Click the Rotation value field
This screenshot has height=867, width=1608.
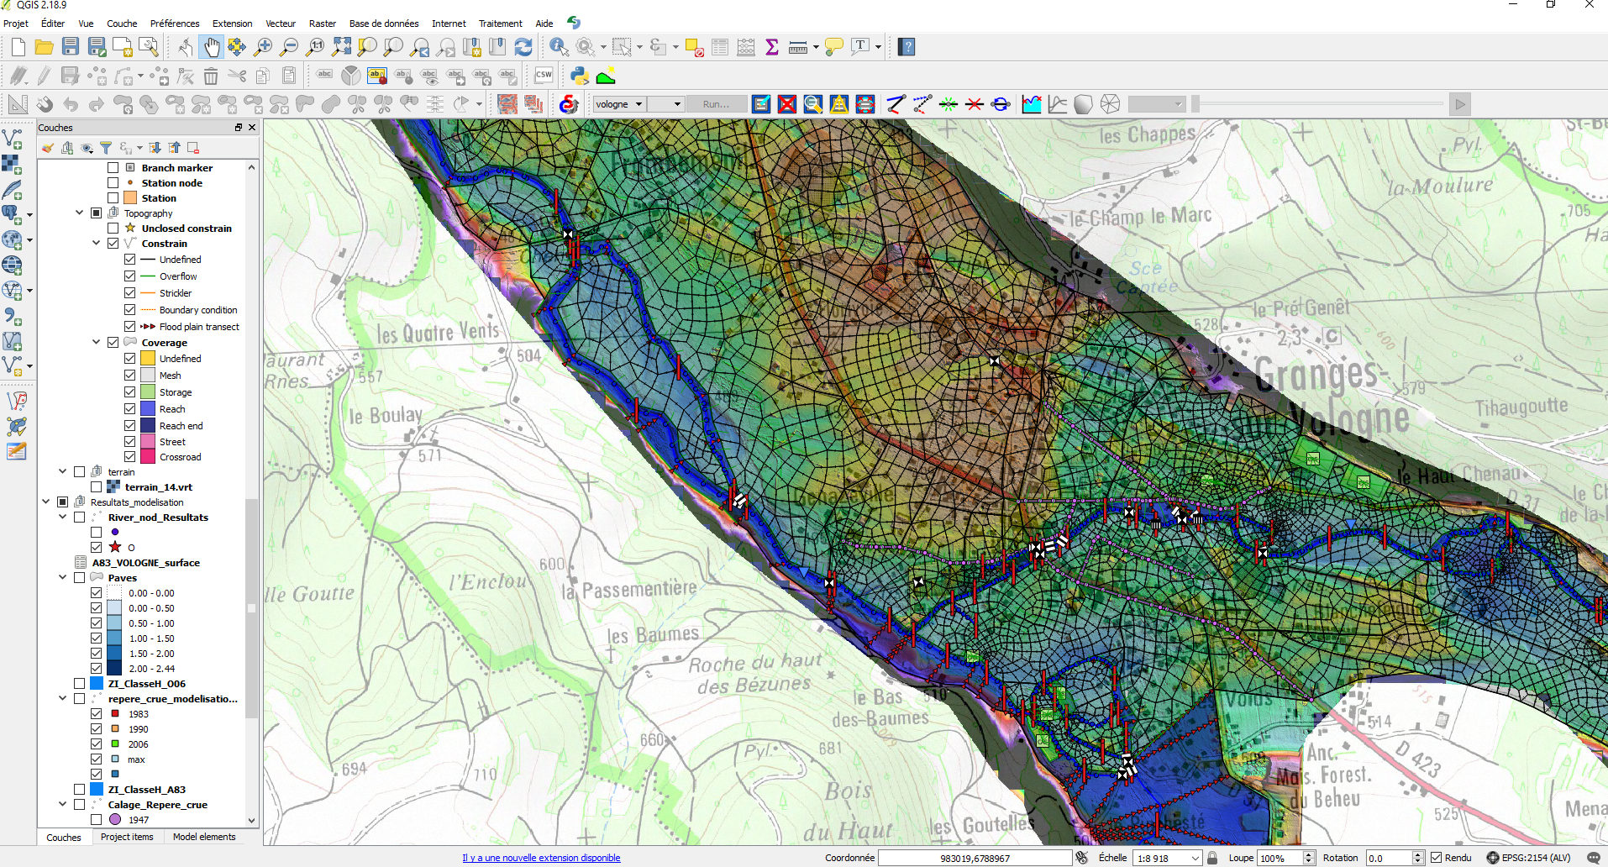tap(1388, 858)
